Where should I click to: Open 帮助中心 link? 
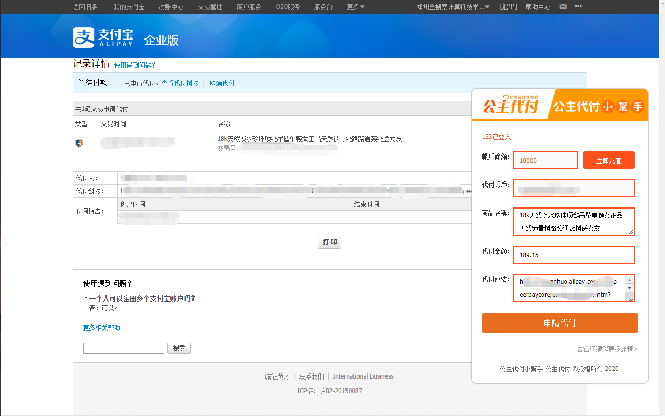538,7
